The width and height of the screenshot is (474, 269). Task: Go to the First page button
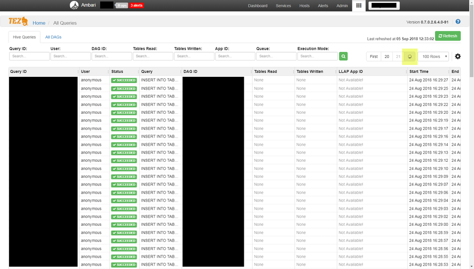[x=373, y=56]
